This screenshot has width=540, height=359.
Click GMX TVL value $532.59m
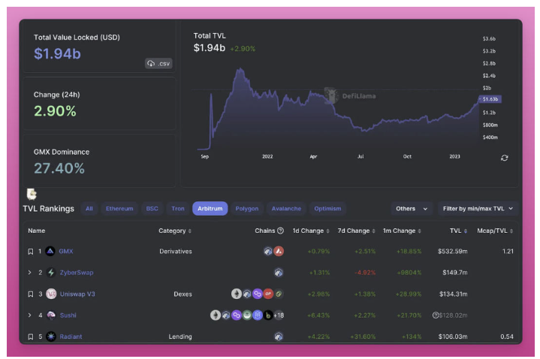tap(453, 251)
